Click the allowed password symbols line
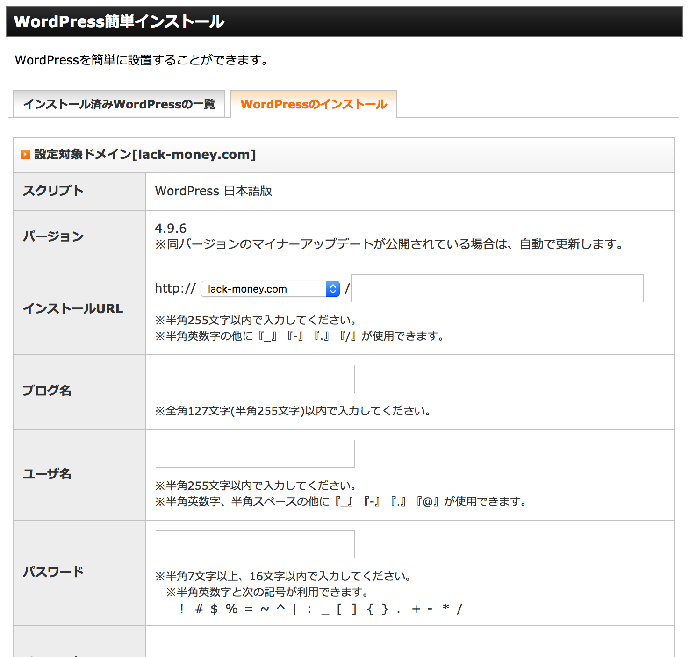689x657 pixels. pyautogui.click(x=321, y=609)
